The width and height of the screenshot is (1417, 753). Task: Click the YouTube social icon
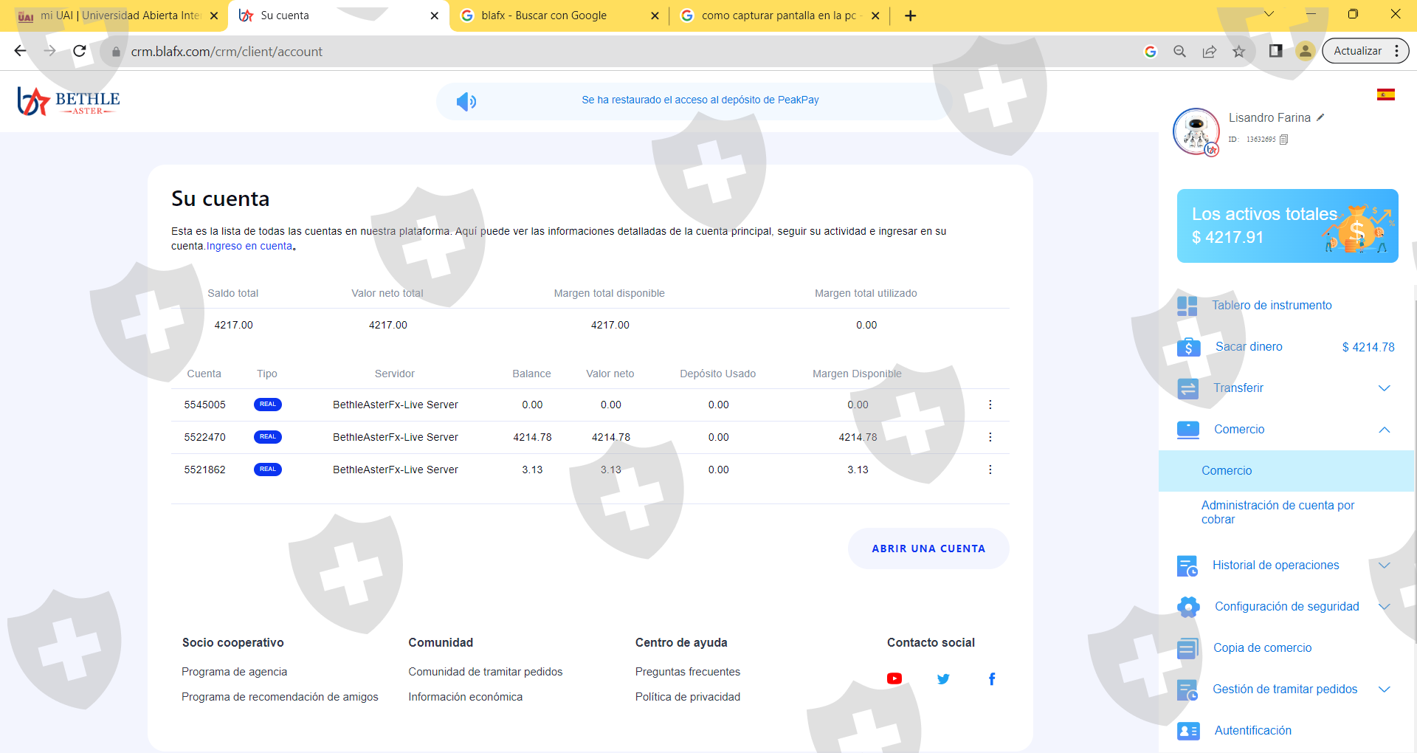tap(894, 678)
